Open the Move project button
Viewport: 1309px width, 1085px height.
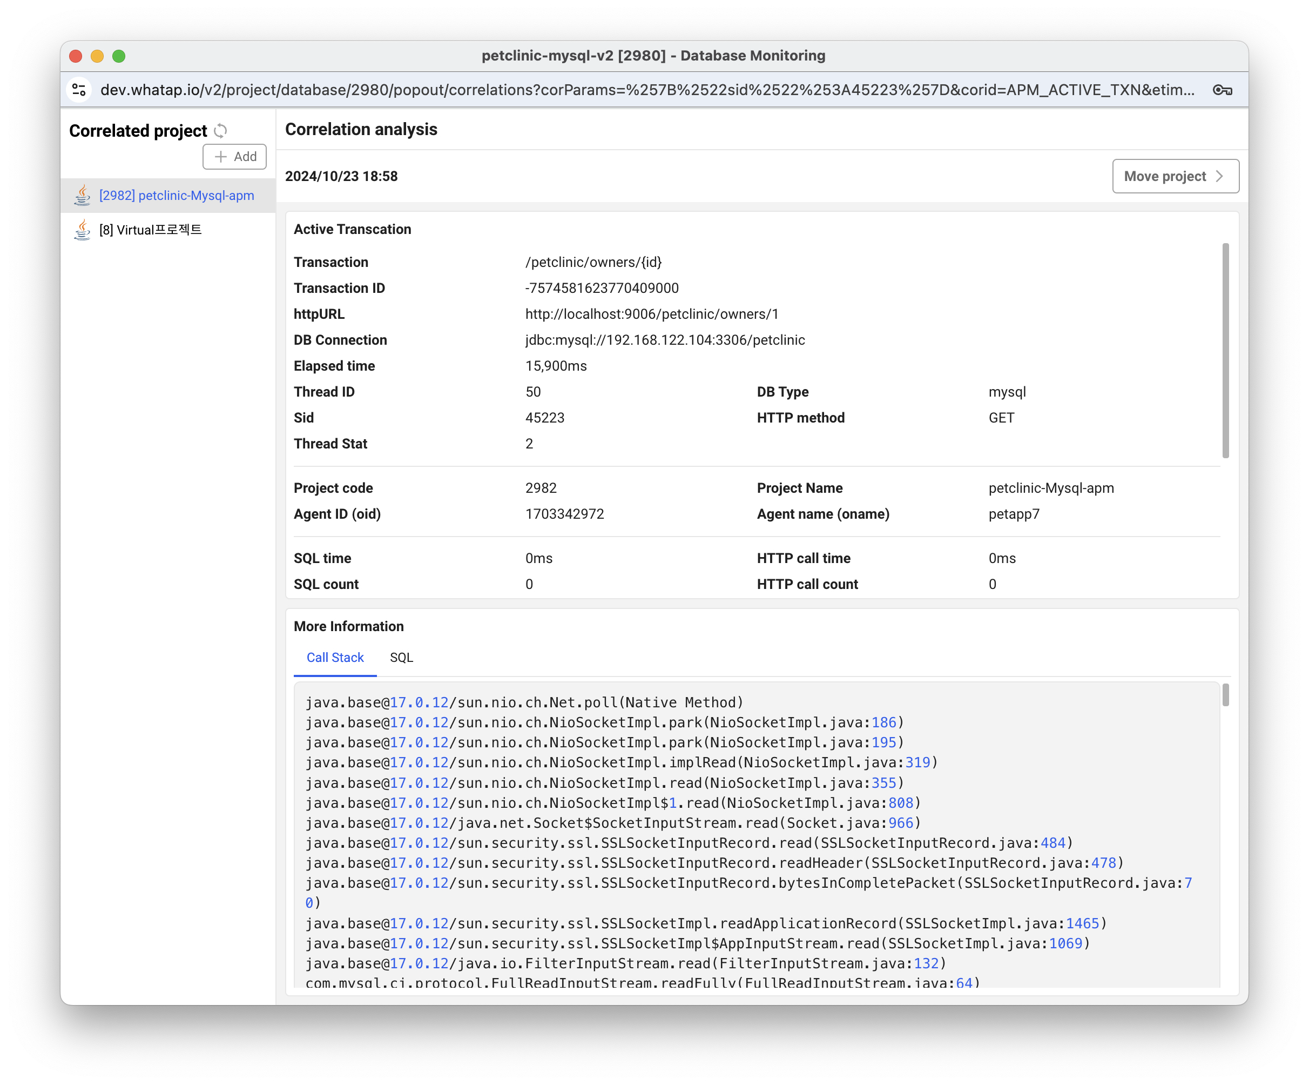tap(1175, 177)
